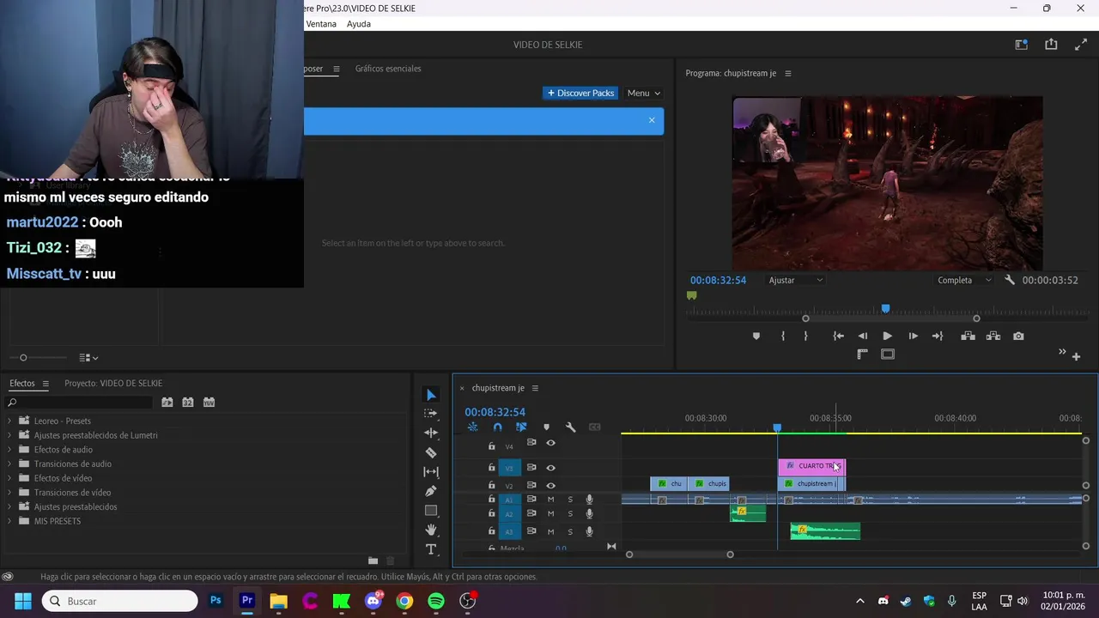The width and height of the screenshot is (1099, 618).
Task: Expand Ajustes preestablecidos de Lumetri folder
Action: pyautogui.click(x=9, y=435)
